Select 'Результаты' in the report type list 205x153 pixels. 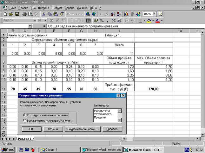(x=102, y=111)
